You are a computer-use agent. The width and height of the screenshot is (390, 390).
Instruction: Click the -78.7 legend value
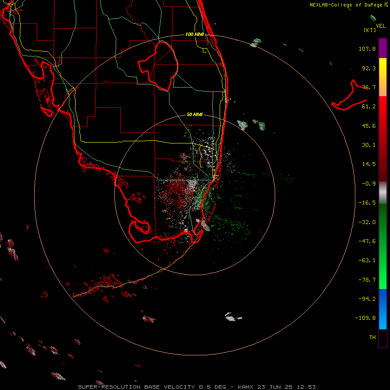pyautogui.click(x=367, y=280)
